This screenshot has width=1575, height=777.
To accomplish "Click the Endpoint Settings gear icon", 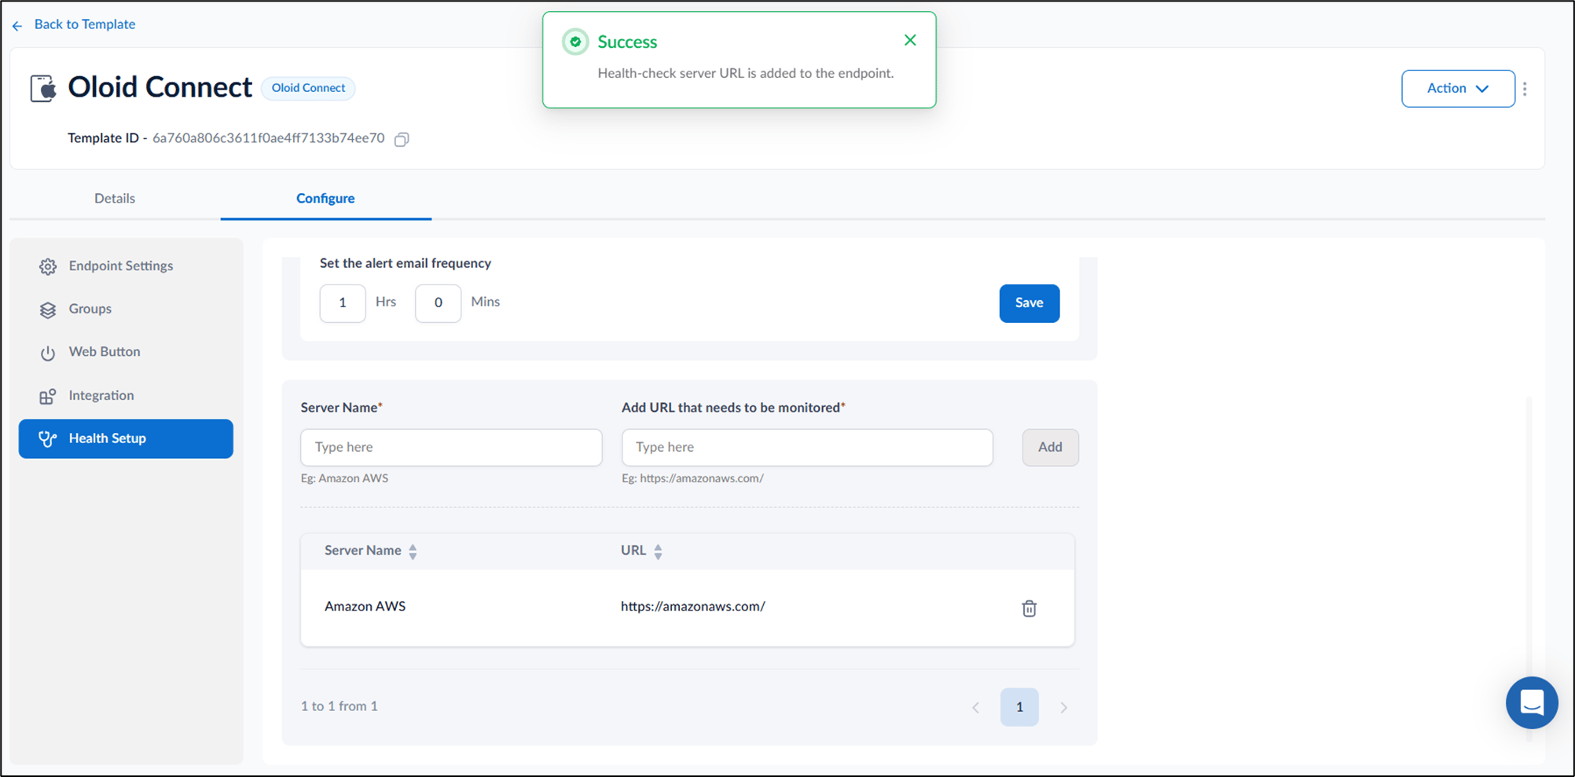I will pos(48,266).
